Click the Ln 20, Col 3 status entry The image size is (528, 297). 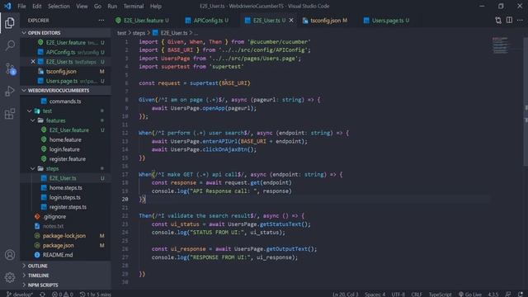pos(346,294)
